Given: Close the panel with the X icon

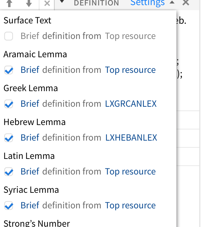Looking at the screenshot, I should [186, 3].
